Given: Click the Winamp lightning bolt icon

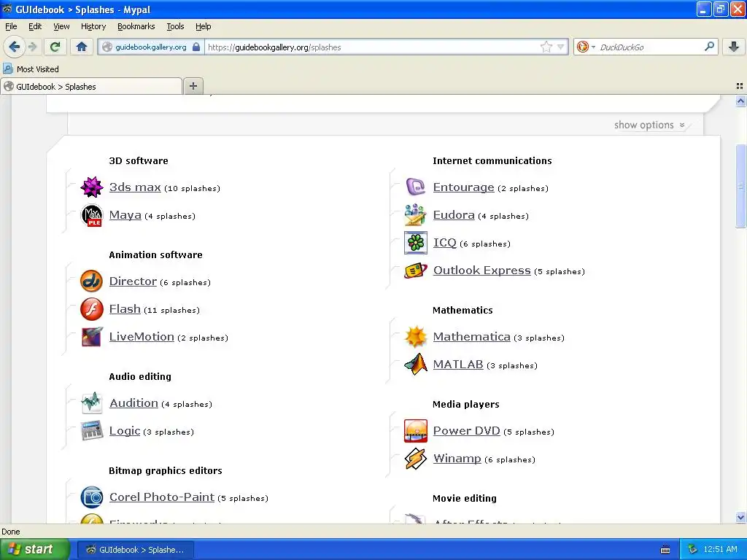Looking at the screenshot, I should (415, 459).
